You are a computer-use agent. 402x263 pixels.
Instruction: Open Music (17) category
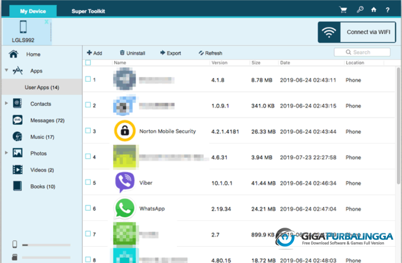pos(42,137)
